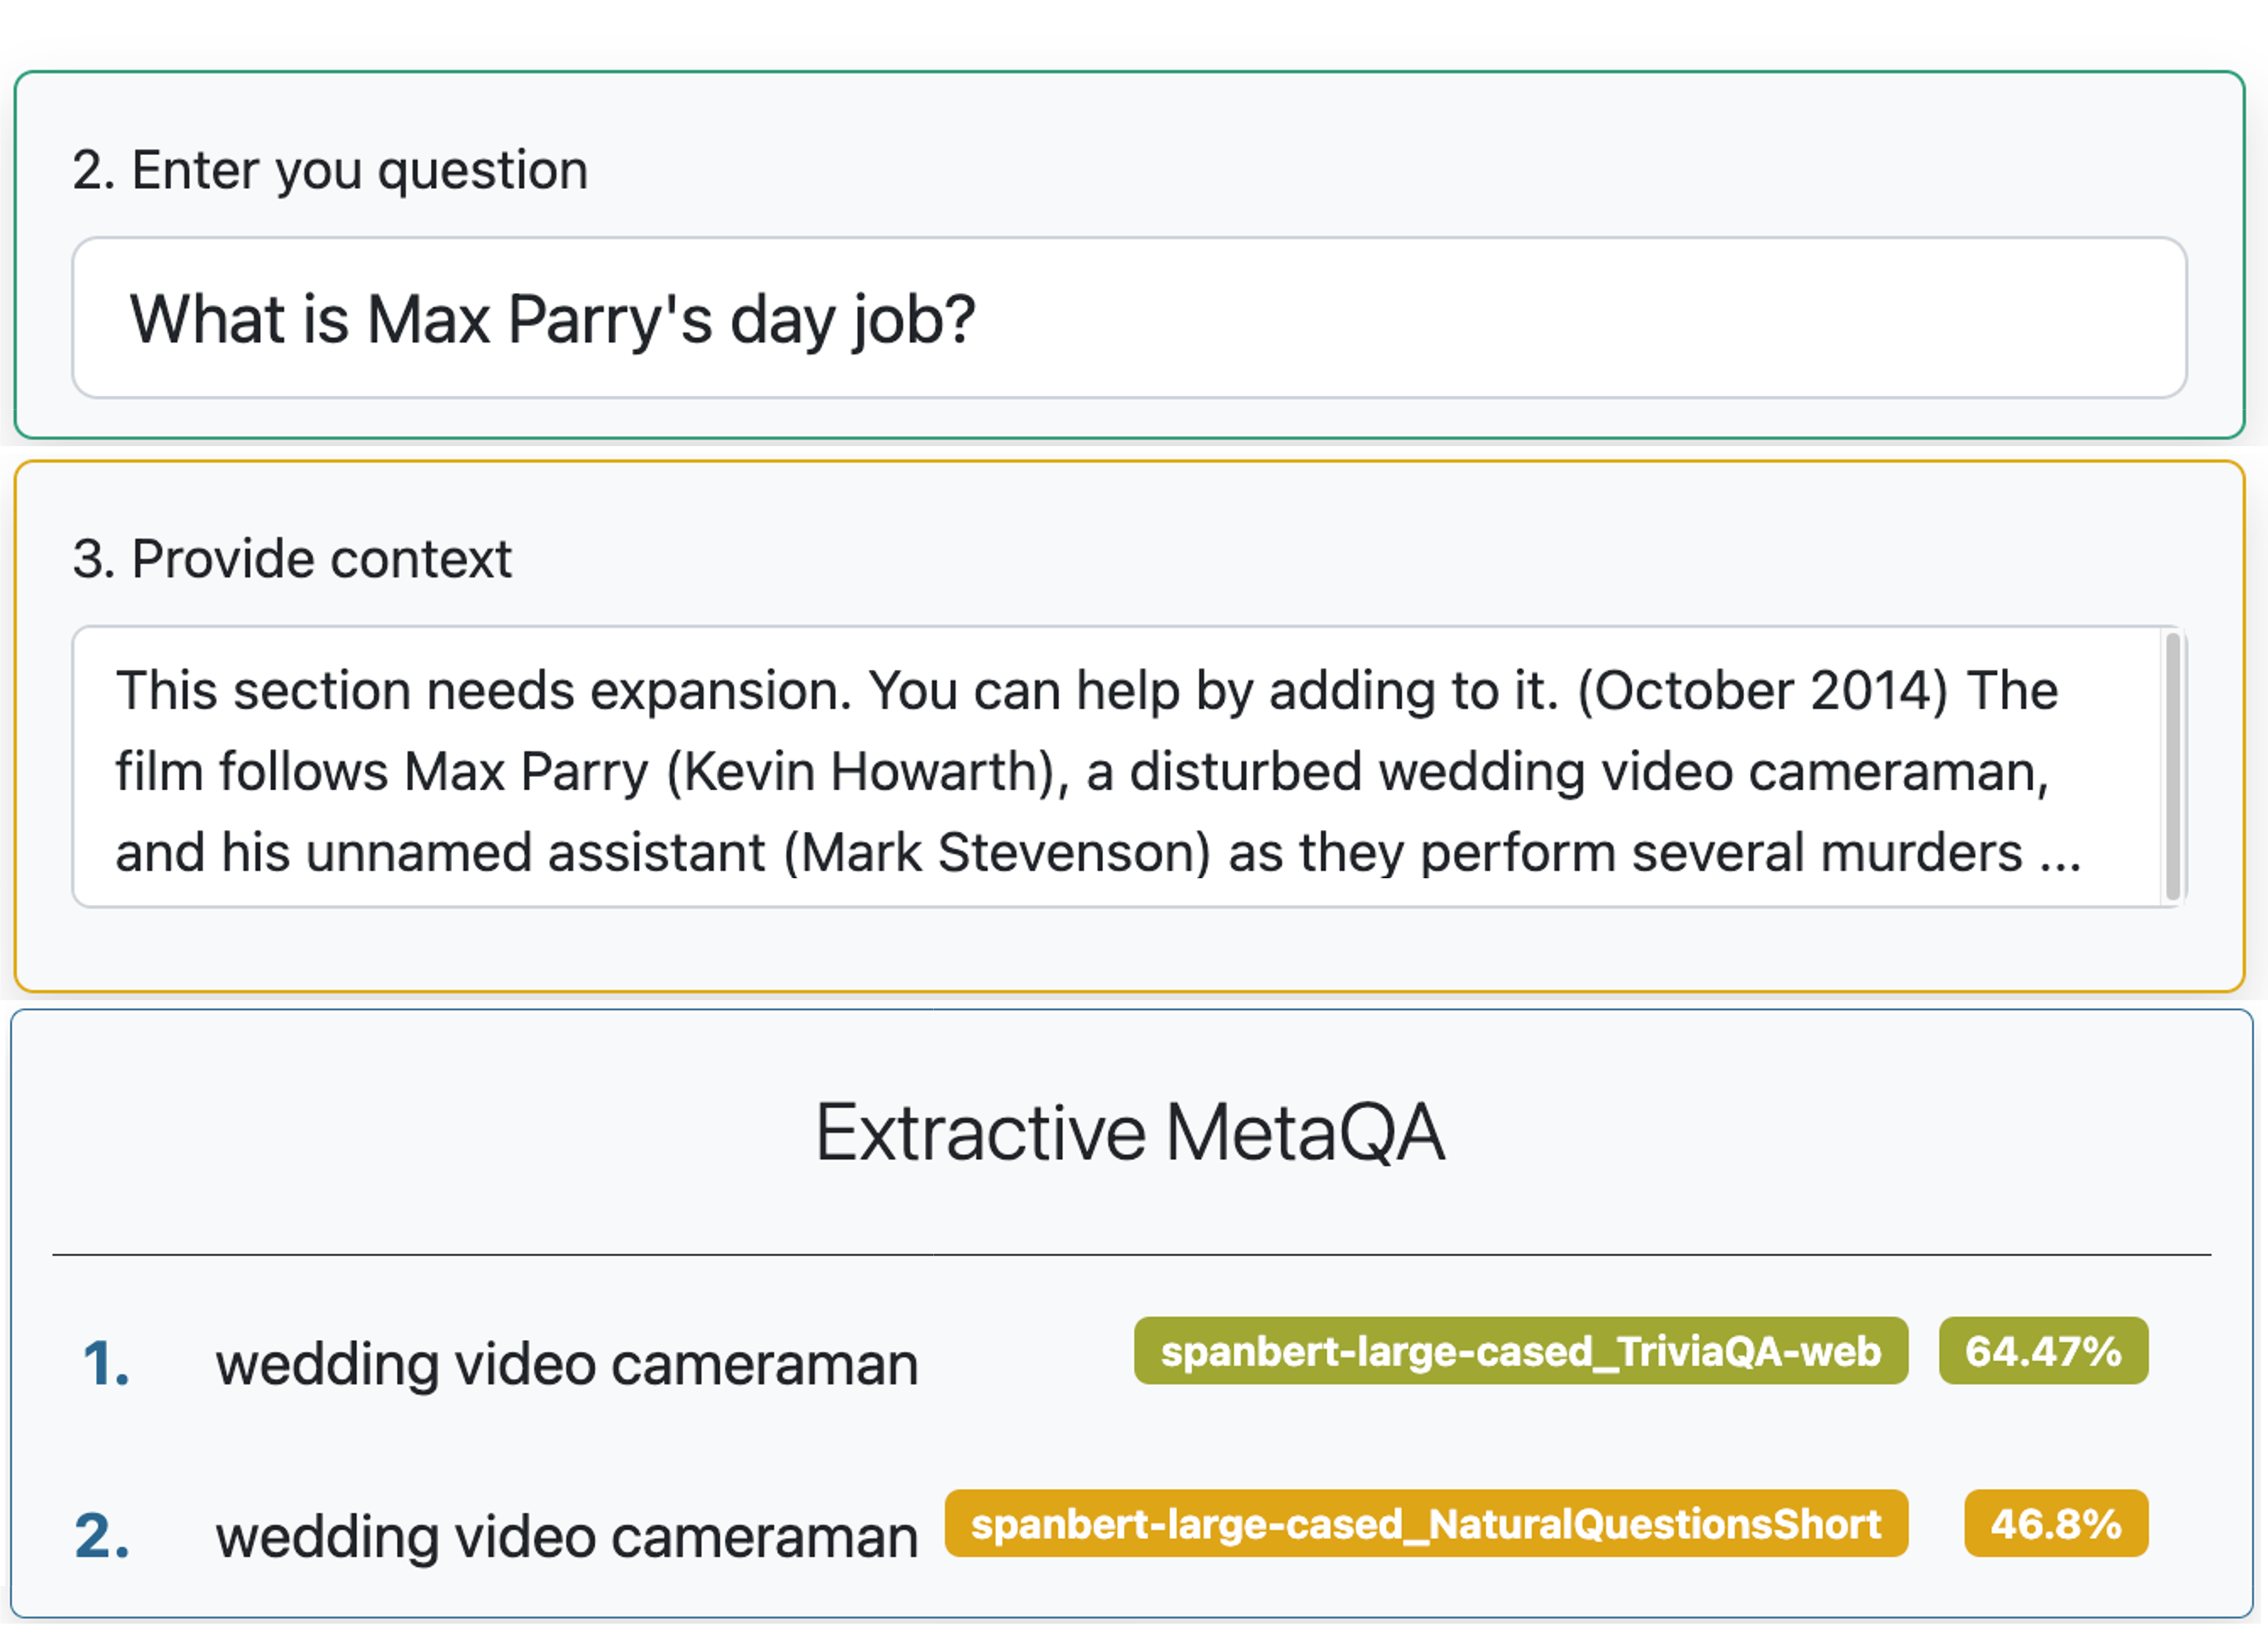Click the 64.47% confidence badge
Image resolution: width=2268 pixels, height=1625 pixels.
[2043, 1351]
